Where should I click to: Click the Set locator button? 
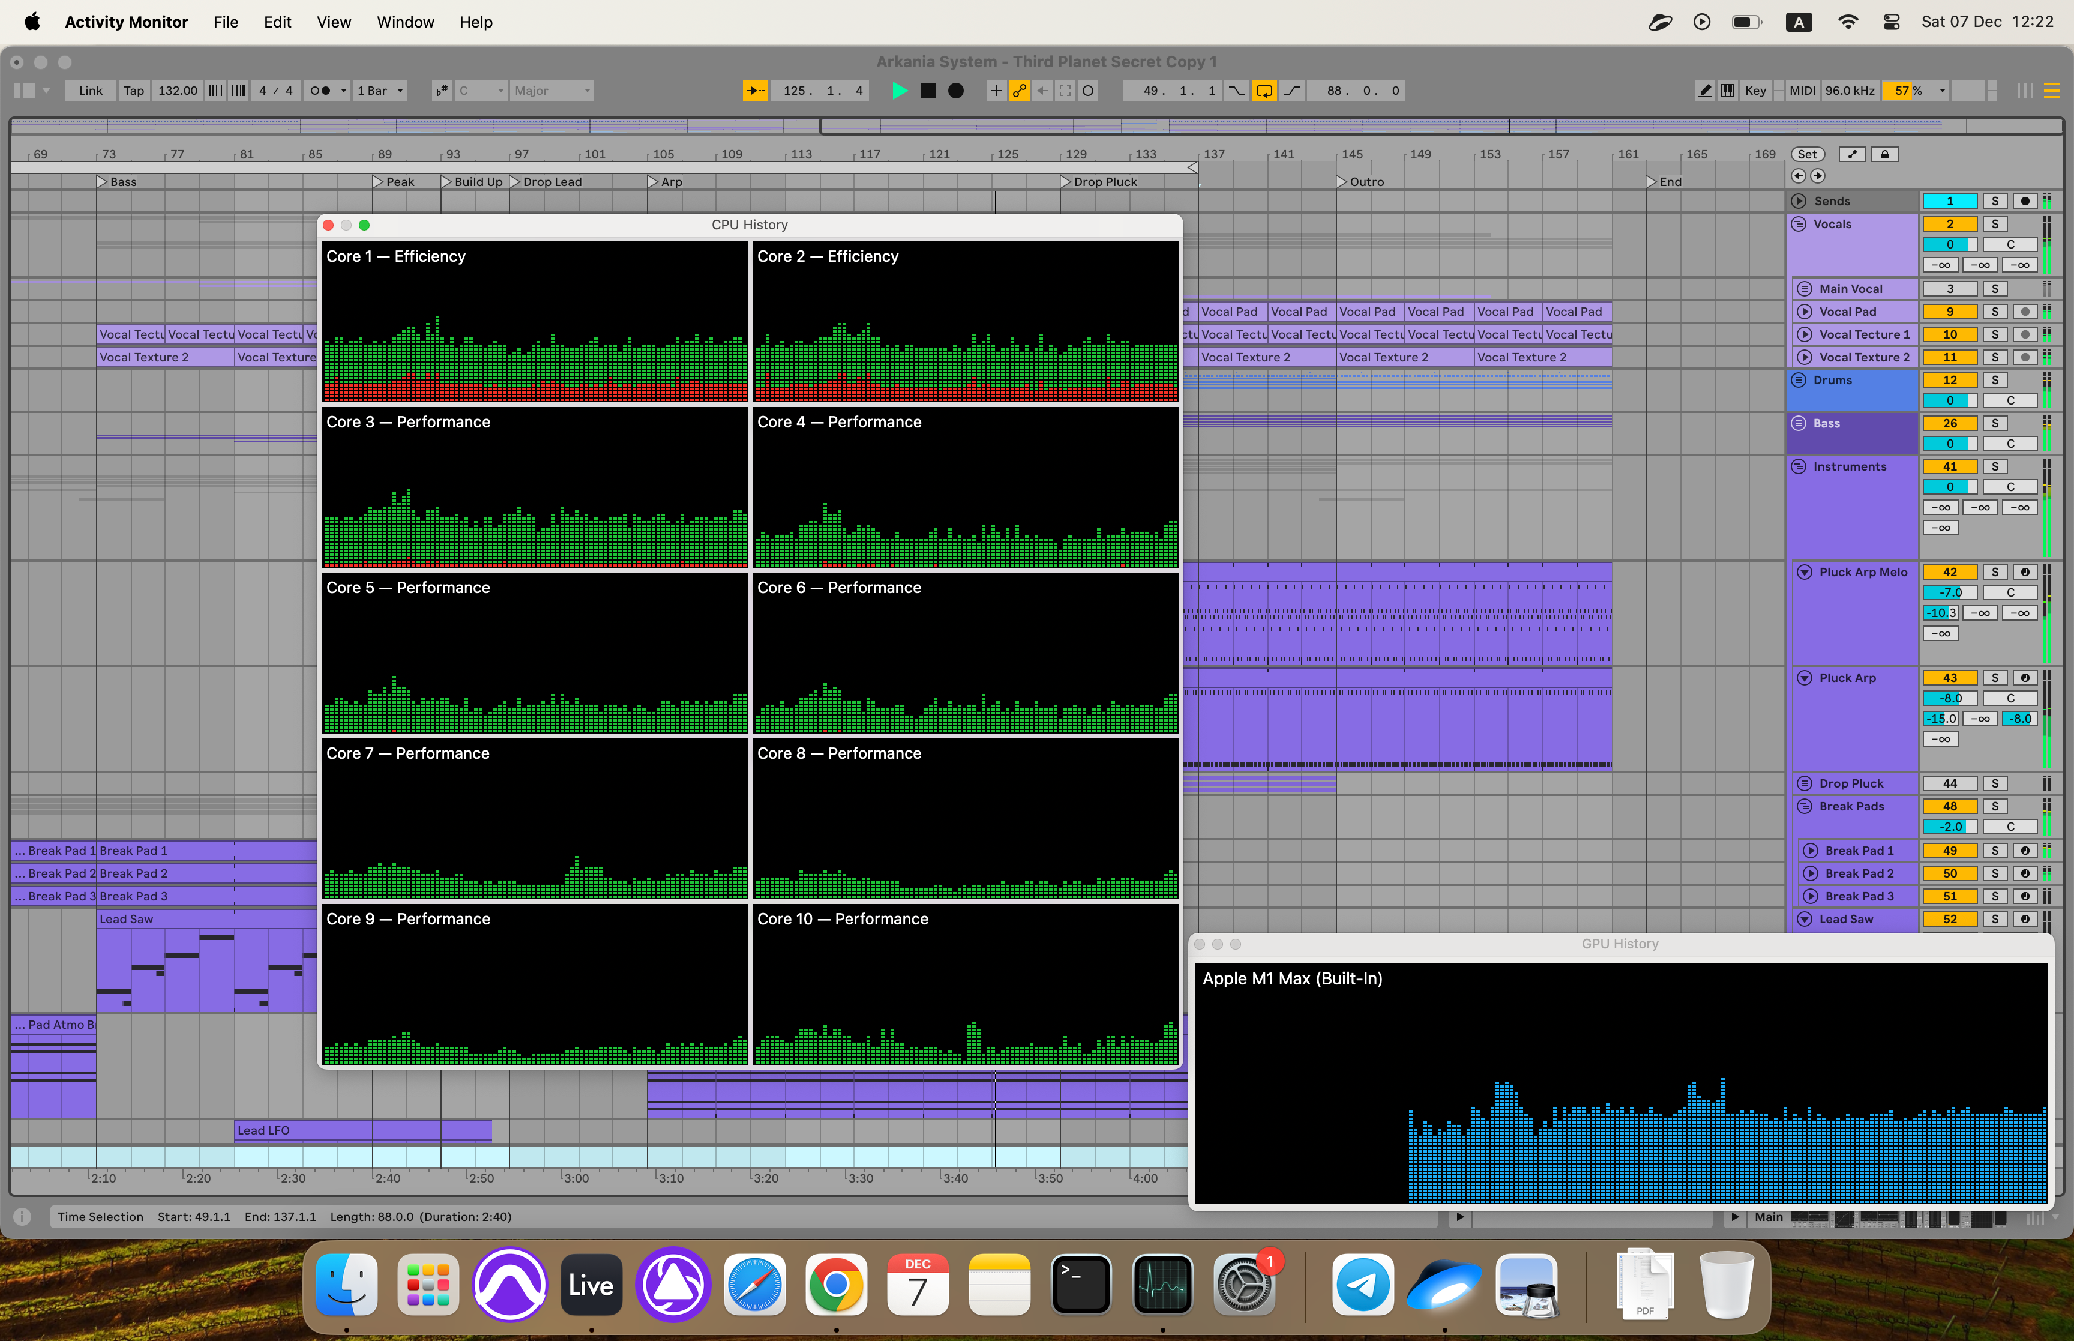tap(1807, 154)
